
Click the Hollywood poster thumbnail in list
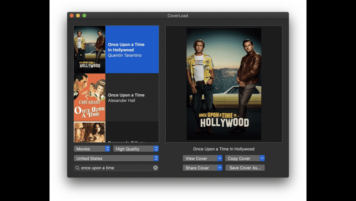click(90, 50)
